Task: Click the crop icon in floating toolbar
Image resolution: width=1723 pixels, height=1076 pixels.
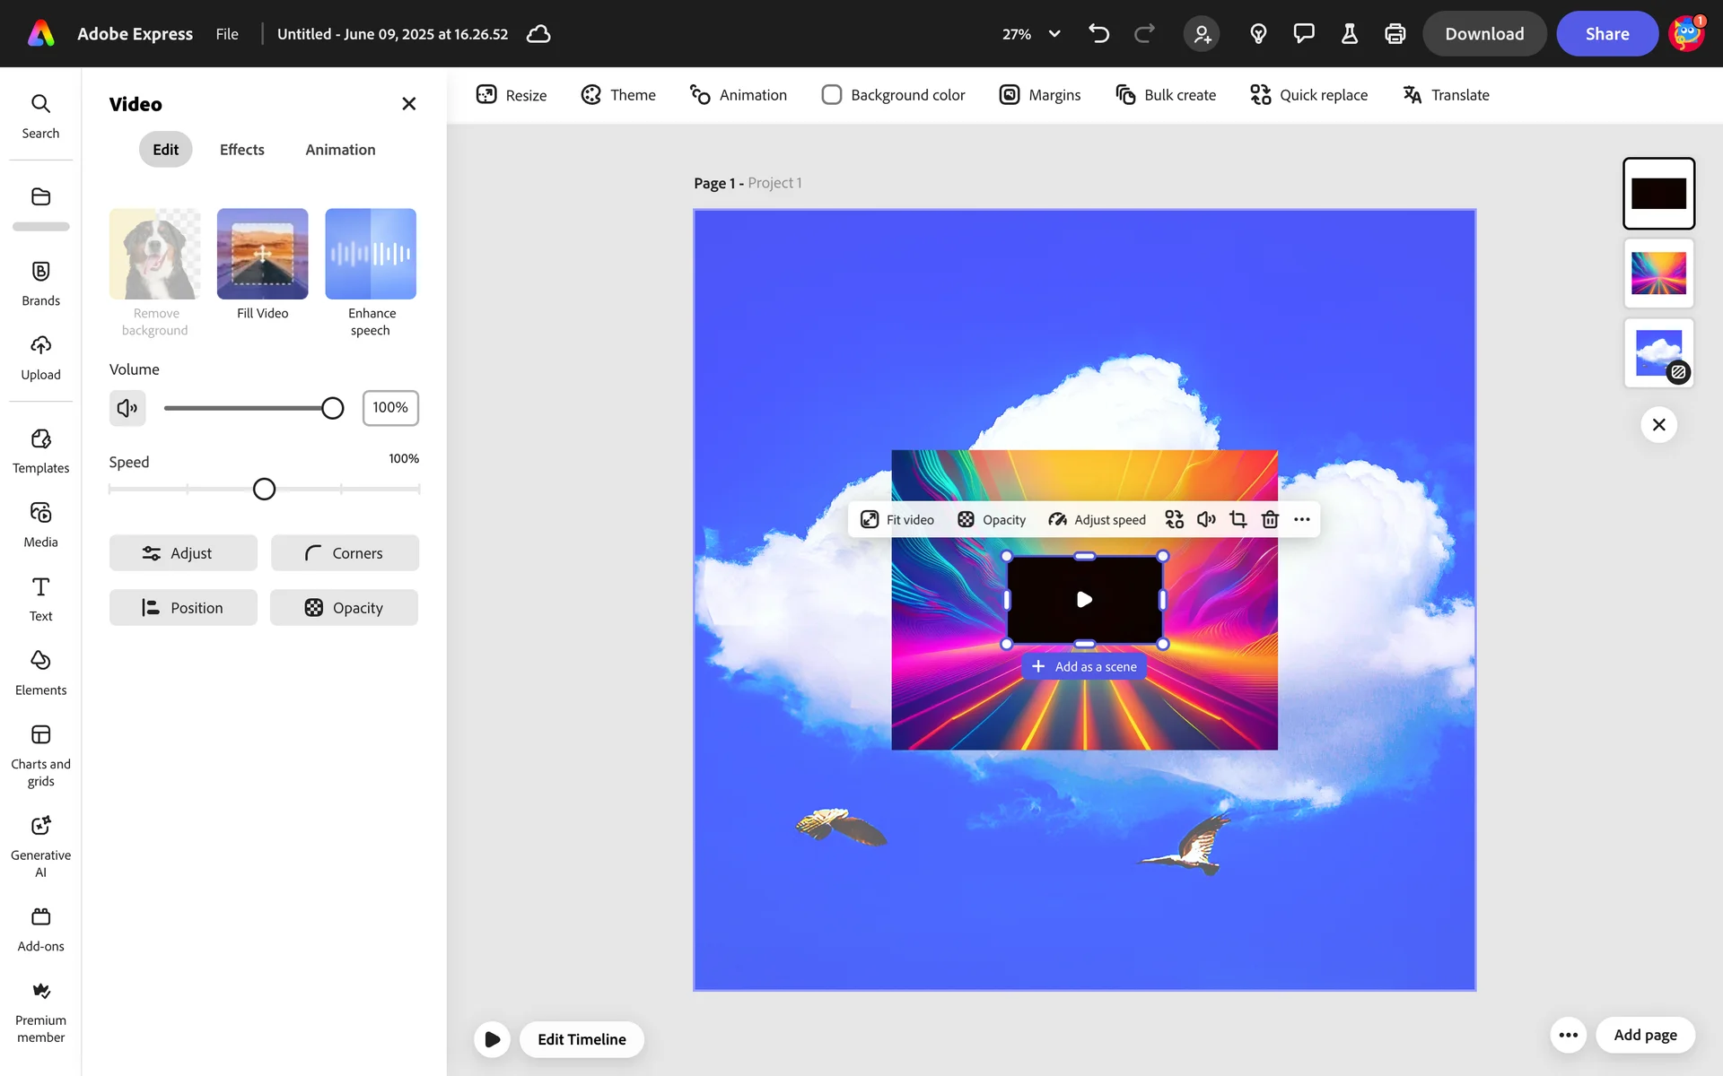Action: 1238,519
